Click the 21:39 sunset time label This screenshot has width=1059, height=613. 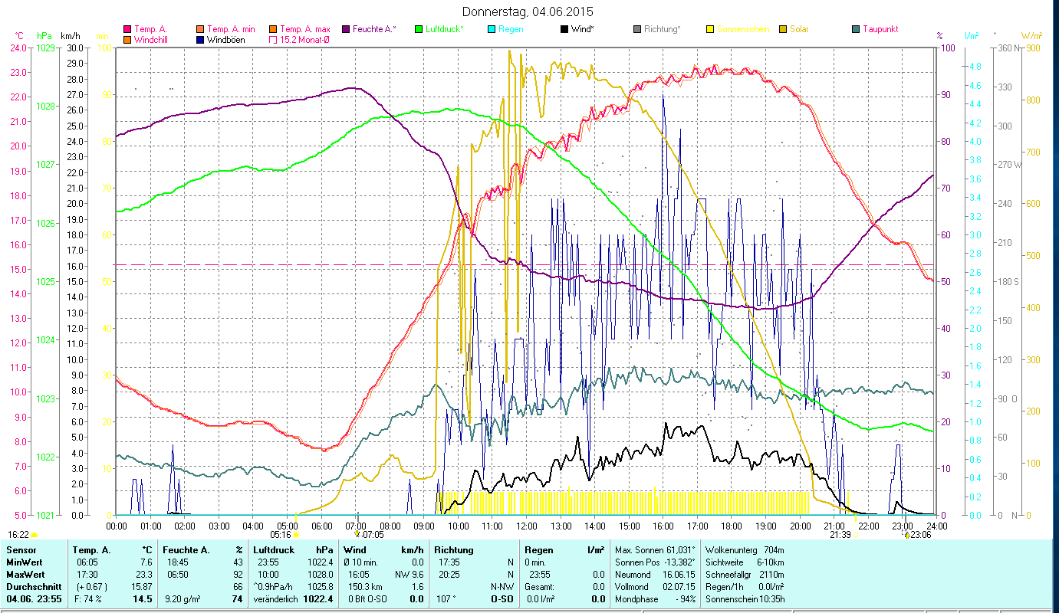click(840, 535)
